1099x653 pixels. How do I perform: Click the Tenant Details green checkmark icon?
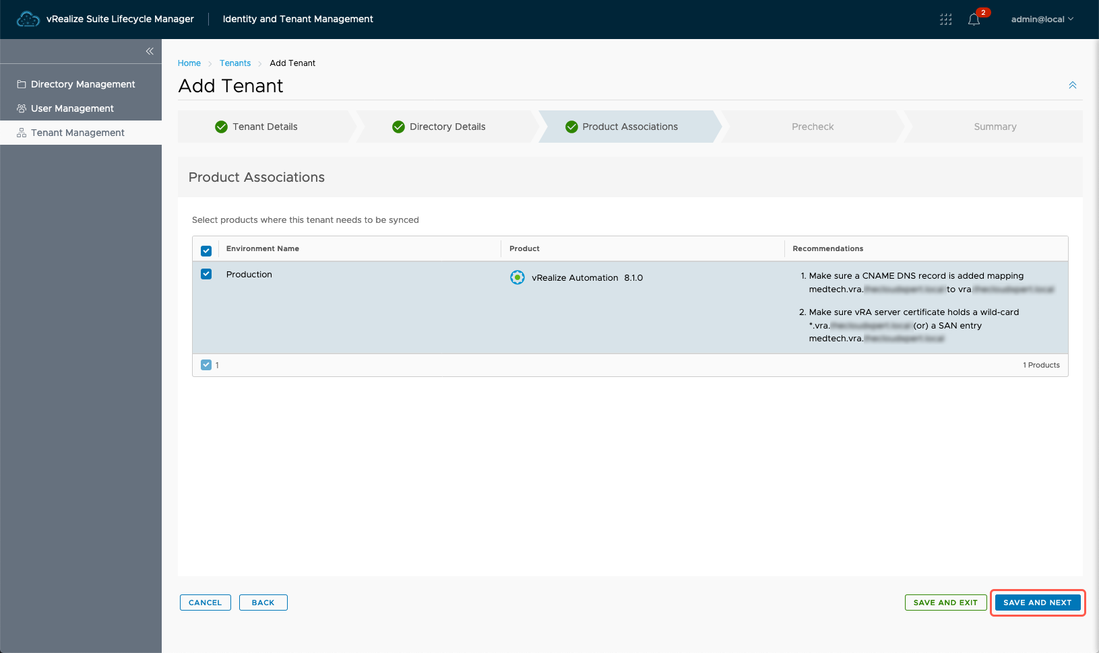click(221, 127)
